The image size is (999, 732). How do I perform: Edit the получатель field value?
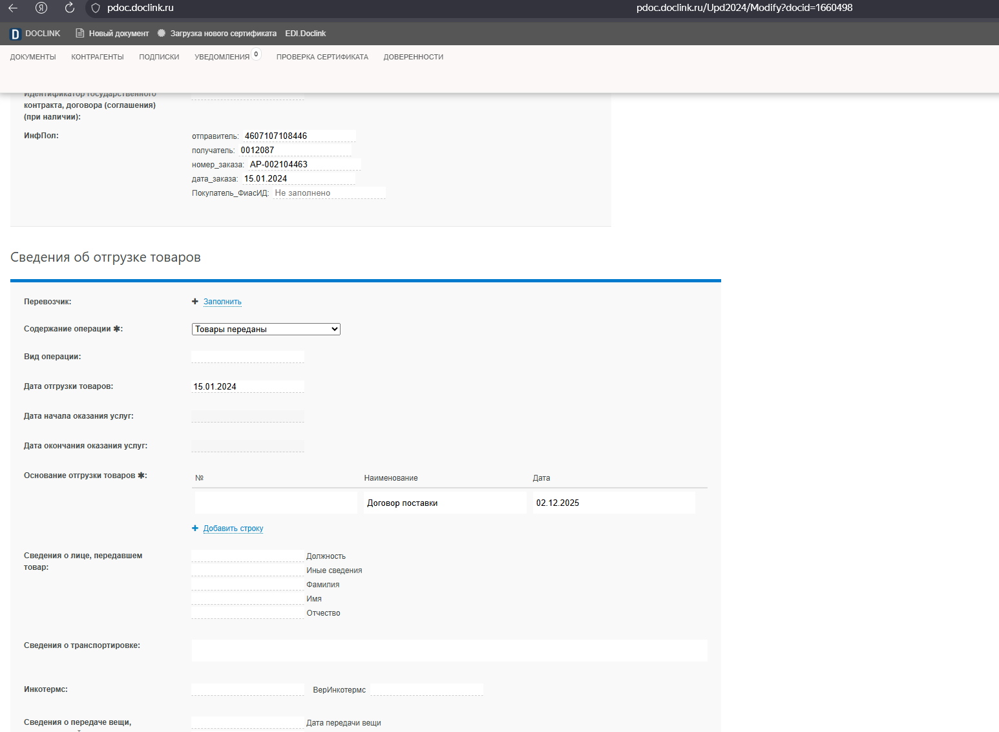(295, 150)
